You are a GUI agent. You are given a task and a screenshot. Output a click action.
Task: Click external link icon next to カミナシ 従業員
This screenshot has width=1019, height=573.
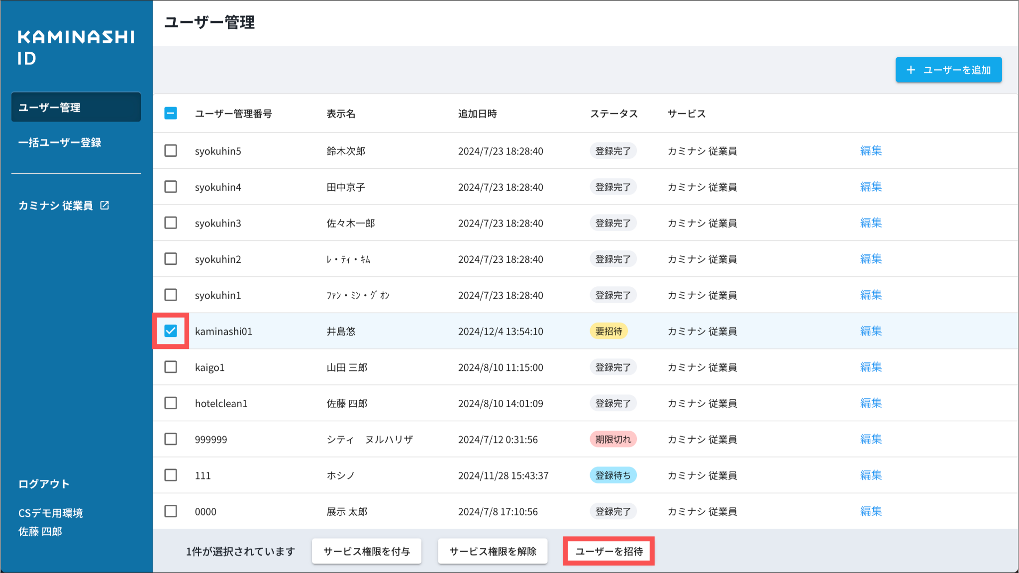pyautogui.click(x=104, y=205)
